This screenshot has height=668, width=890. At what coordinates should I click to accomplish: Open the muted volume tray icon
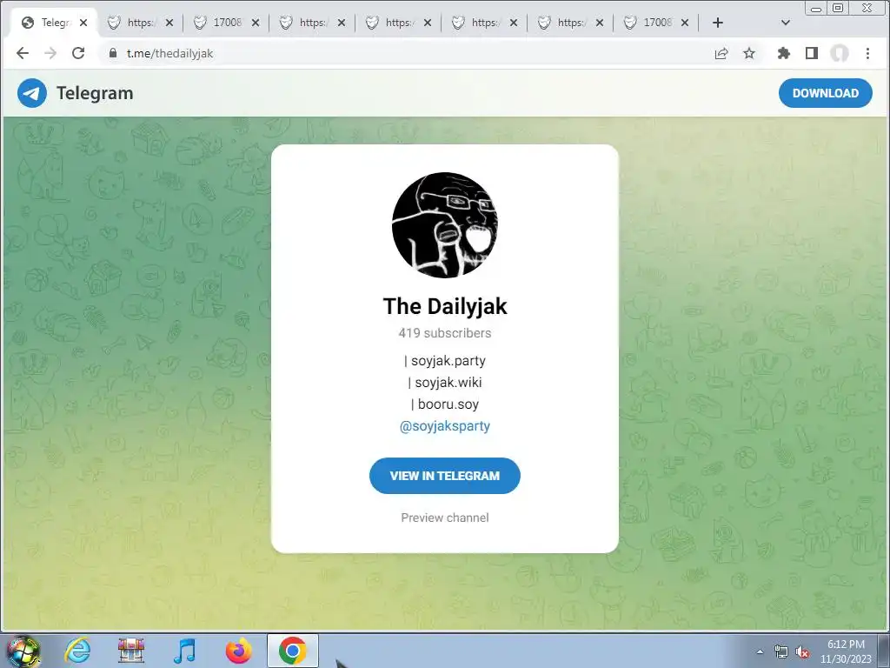point(802,652)
